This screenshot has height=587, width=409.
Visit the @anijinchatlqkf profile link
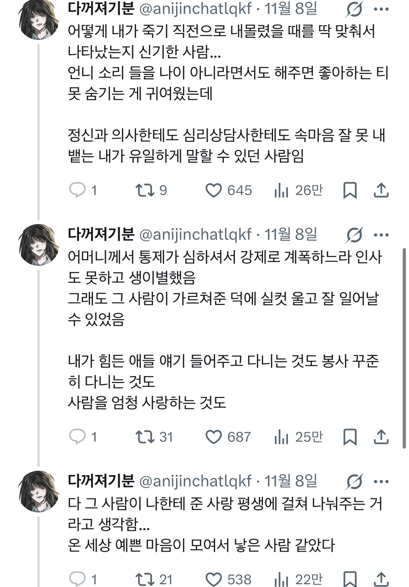[x=194, y=9]
